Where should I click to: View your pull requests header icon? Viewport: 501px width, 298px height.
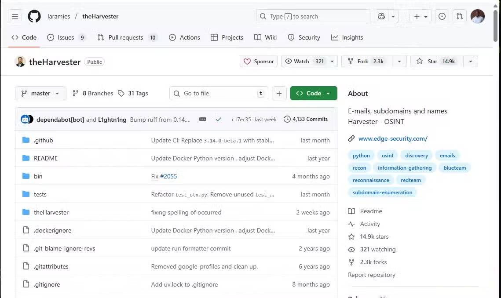tap(460, 16)
